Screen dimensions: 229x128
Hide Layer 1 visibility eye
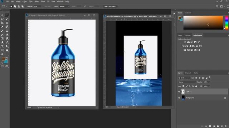point(179,92)
